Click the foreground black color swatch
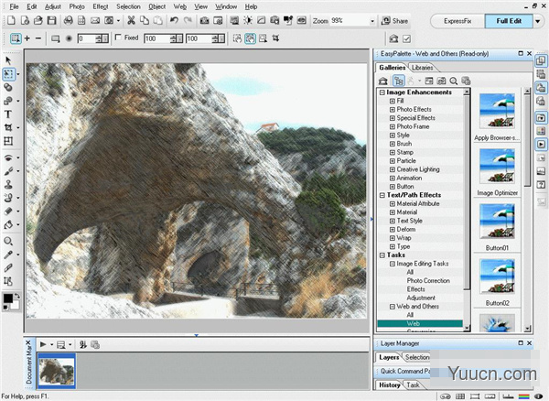The height and width of the screenshot is (401, 549). click(7, 298)
